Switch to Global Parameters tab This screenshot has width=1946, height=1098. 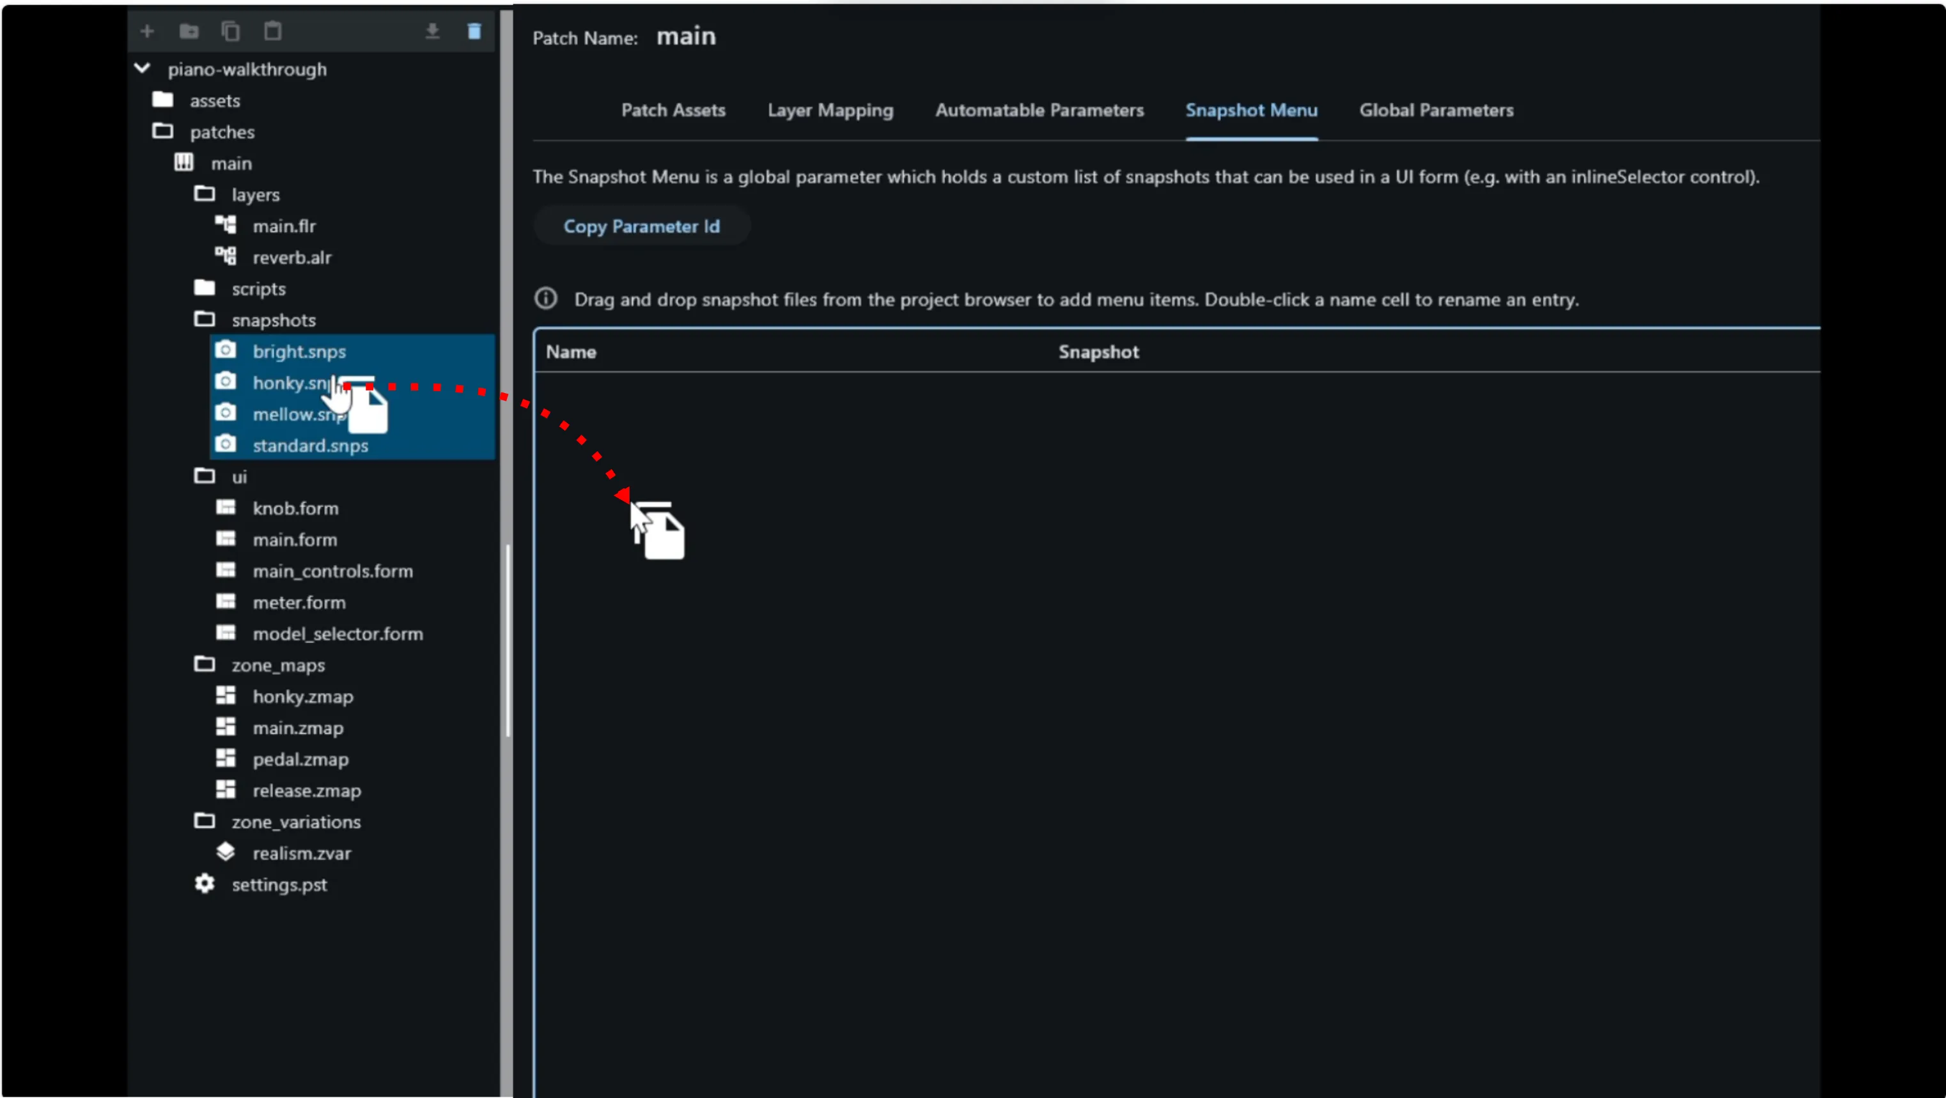(x=1436, y=111)
